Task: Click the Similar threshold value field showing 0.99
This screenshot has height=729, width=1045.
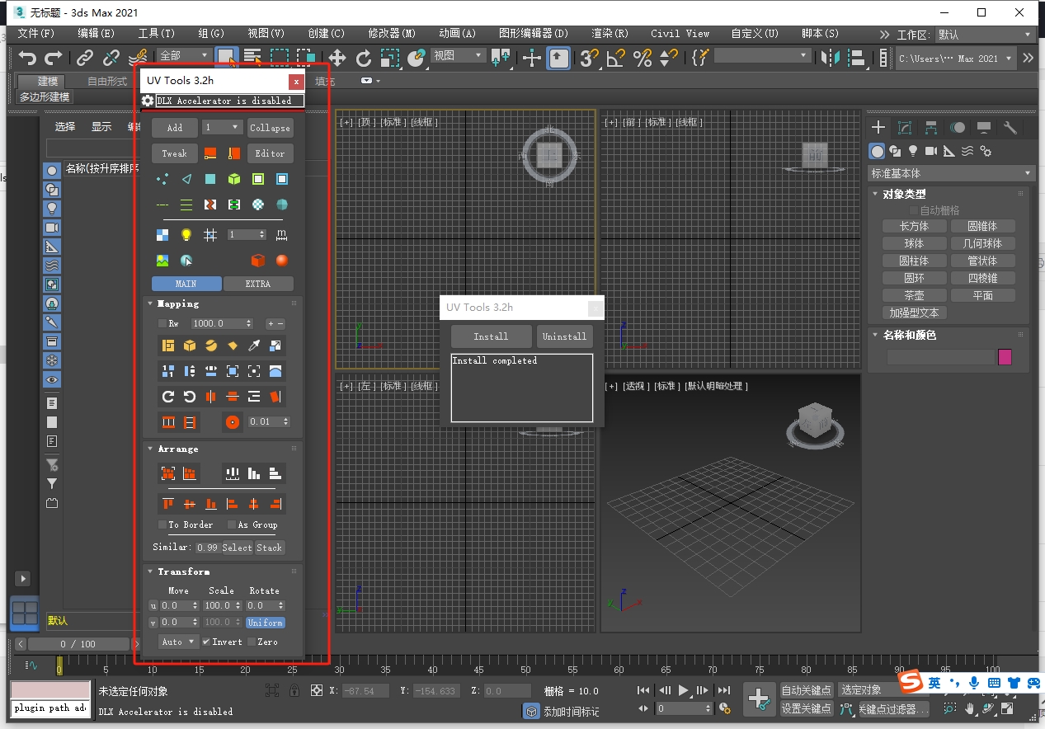Action: 209,548
